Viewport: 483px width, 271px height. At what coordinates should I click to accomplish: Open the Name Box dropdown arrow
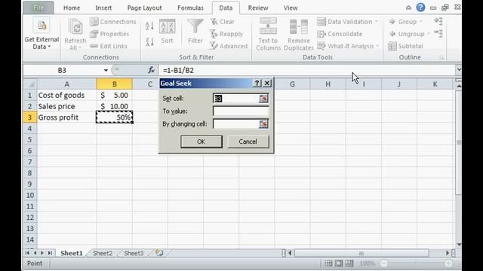[x=106, y=70]
